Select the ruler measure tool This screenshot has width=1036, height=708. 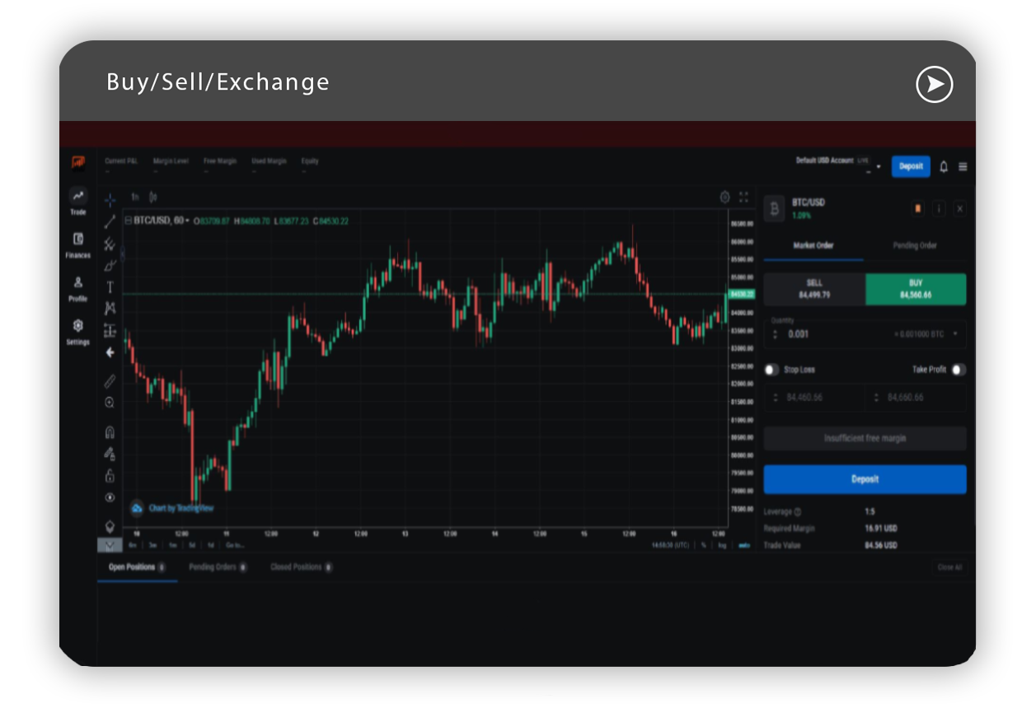pos(110,381)
